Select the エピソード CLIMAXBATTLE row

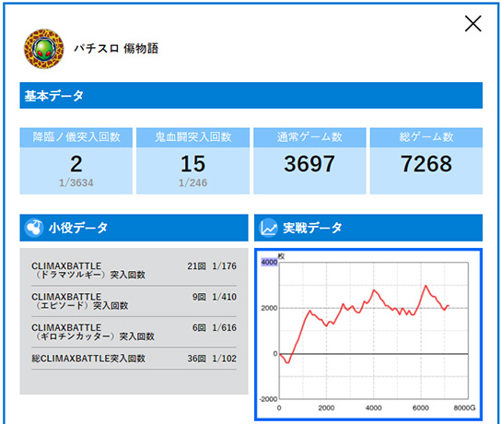point(134,301)
